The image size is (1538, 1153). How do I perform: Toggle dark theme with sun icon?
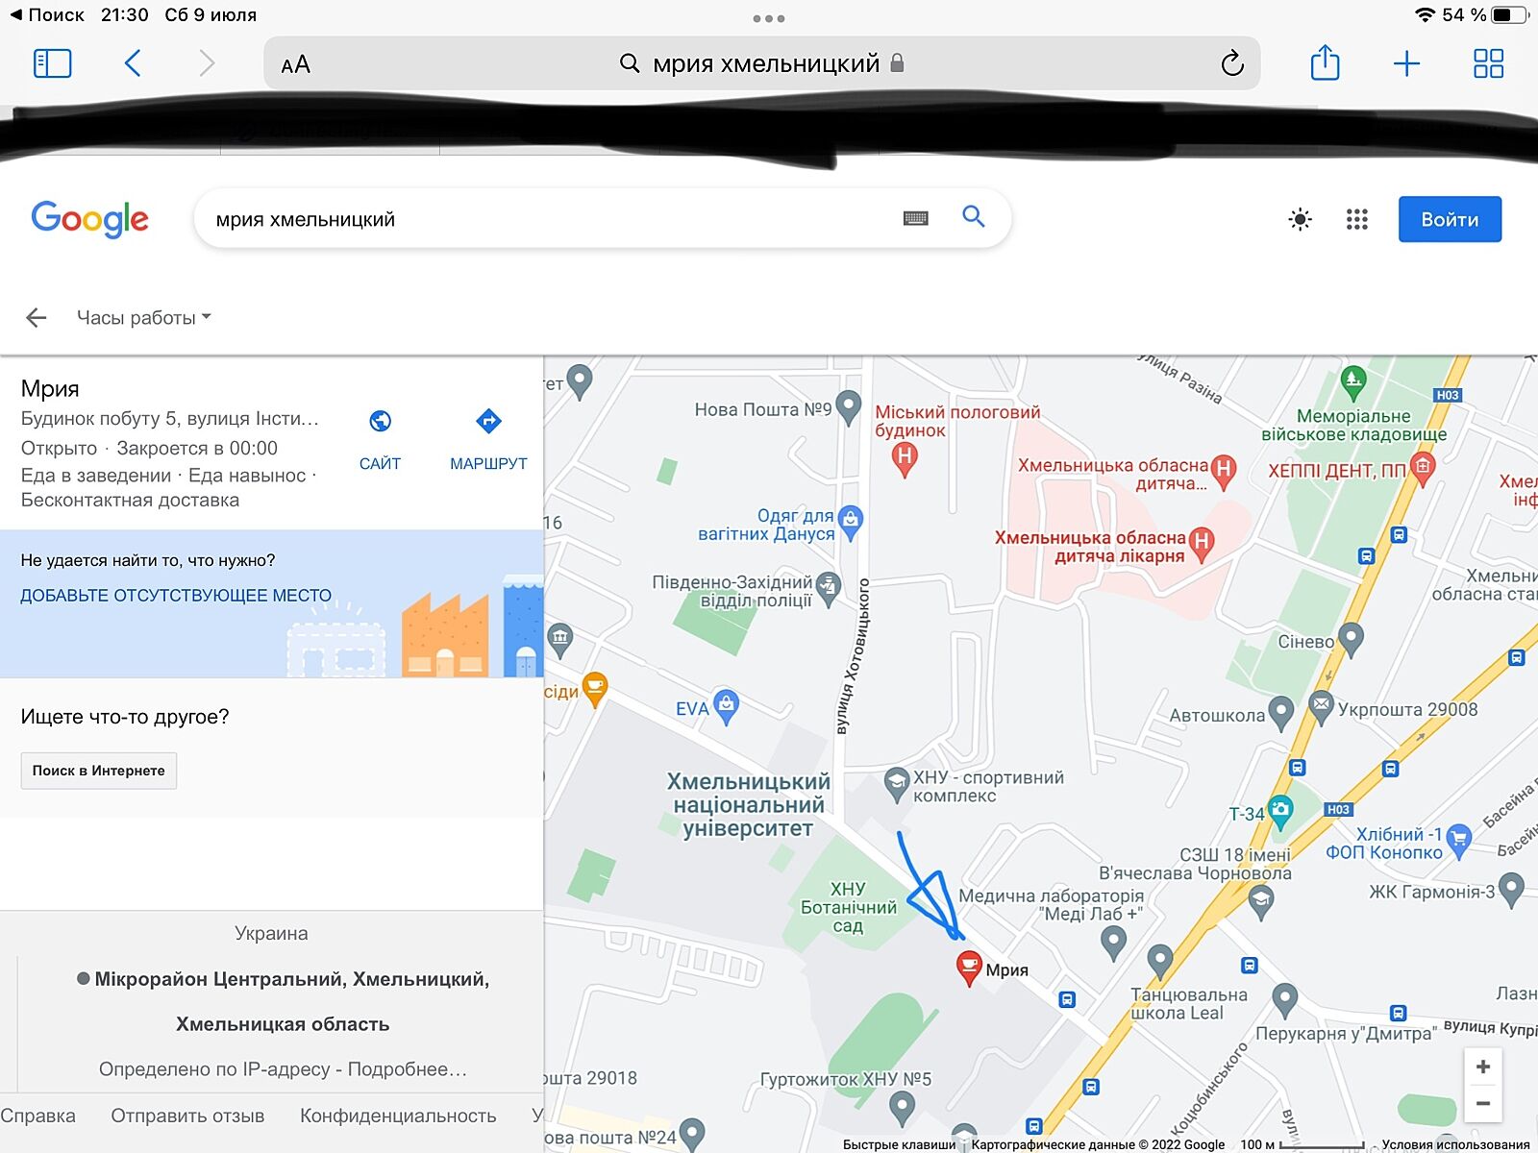[x=1300, y=220]
